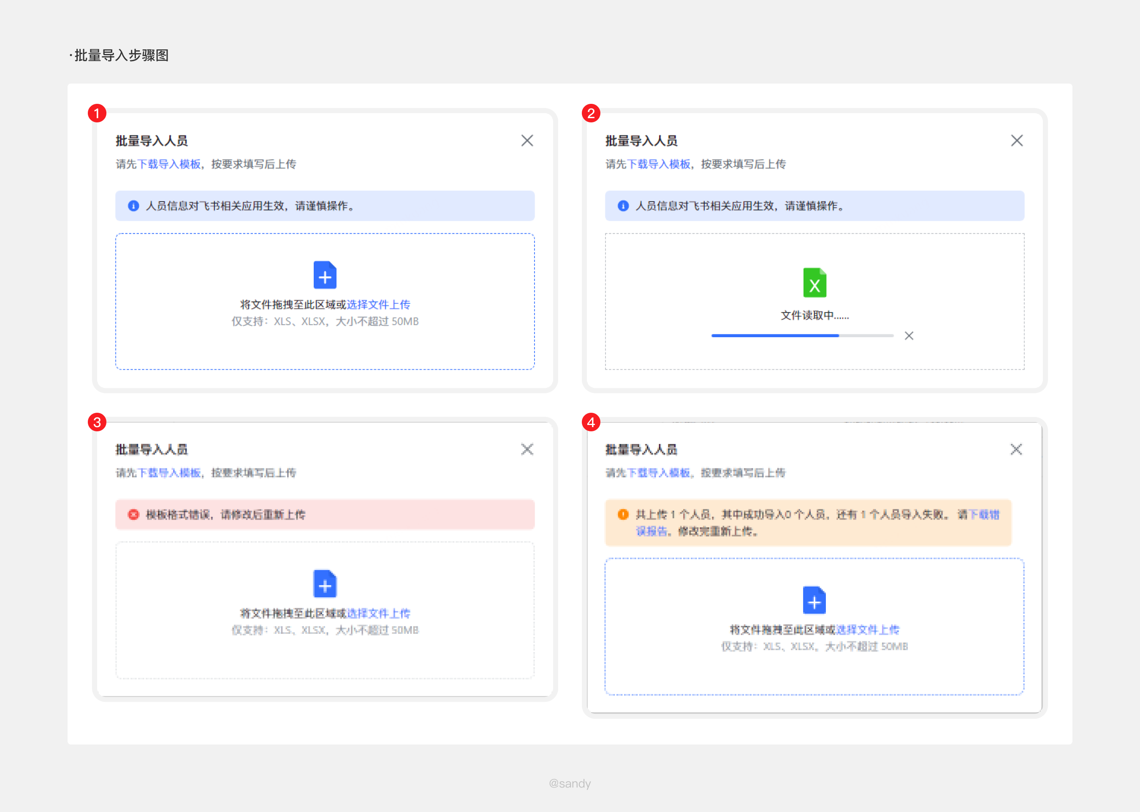Image resolution: width=1140 pixels, height=812 pixels.
Task: Close dialog 1 with the X button
Action: pos(527,141)
